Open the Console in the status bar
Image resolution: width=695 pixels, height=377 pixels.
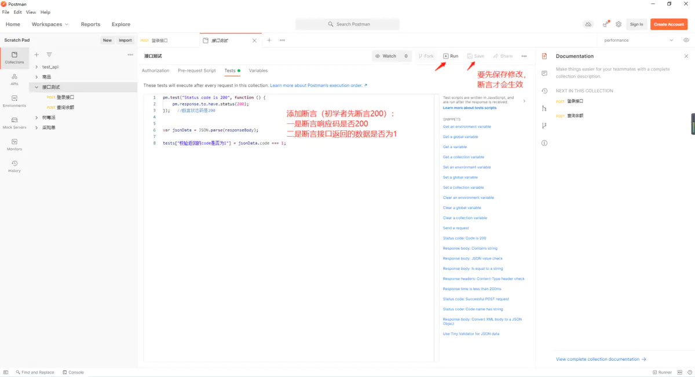point(73,372)
